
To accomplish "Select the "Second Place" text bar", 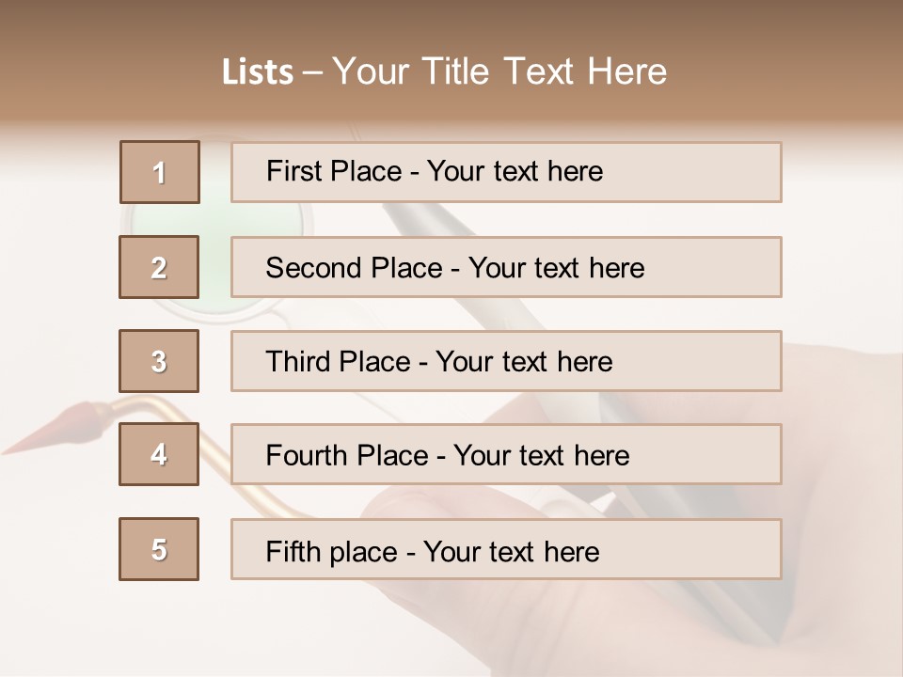I will 506,267.
